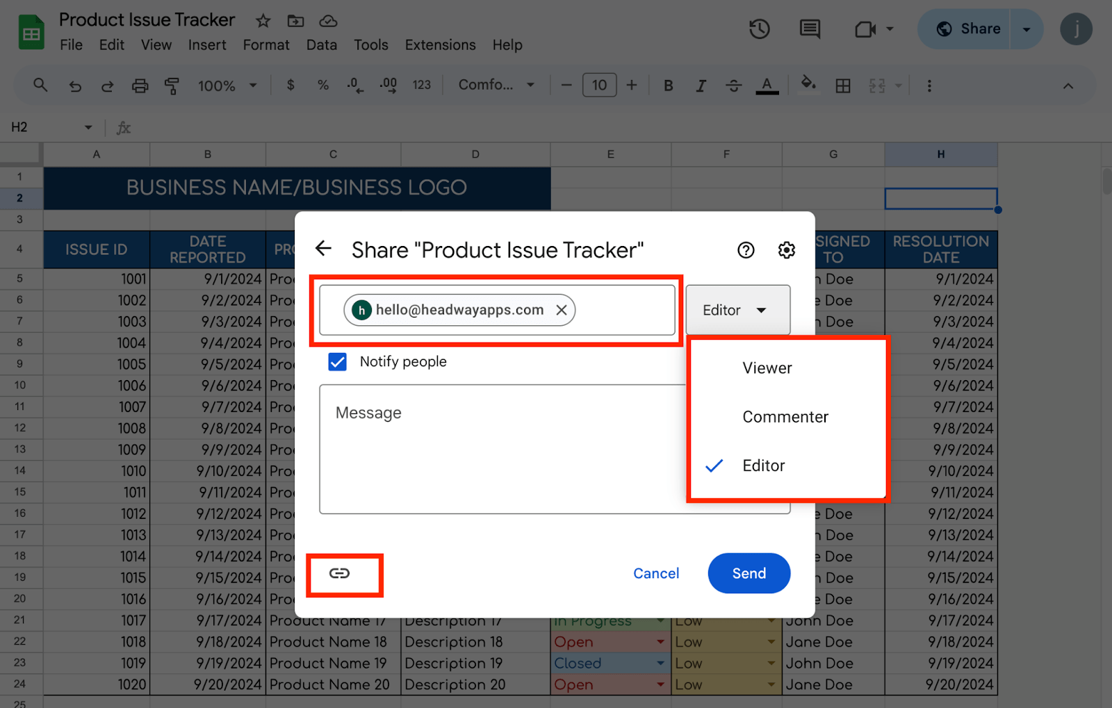Open the comments history icon
The width and height of the screenshot is (1112, 708).
(810, 29)
